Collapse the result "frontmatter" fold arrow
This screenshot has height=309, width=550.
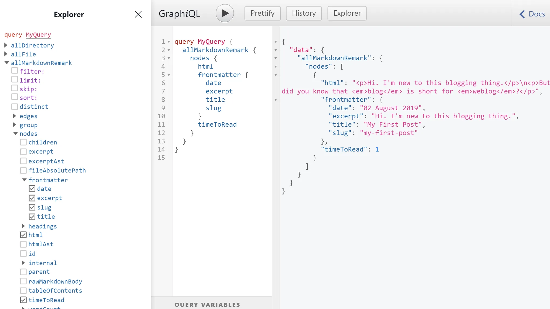coord(276,100)
